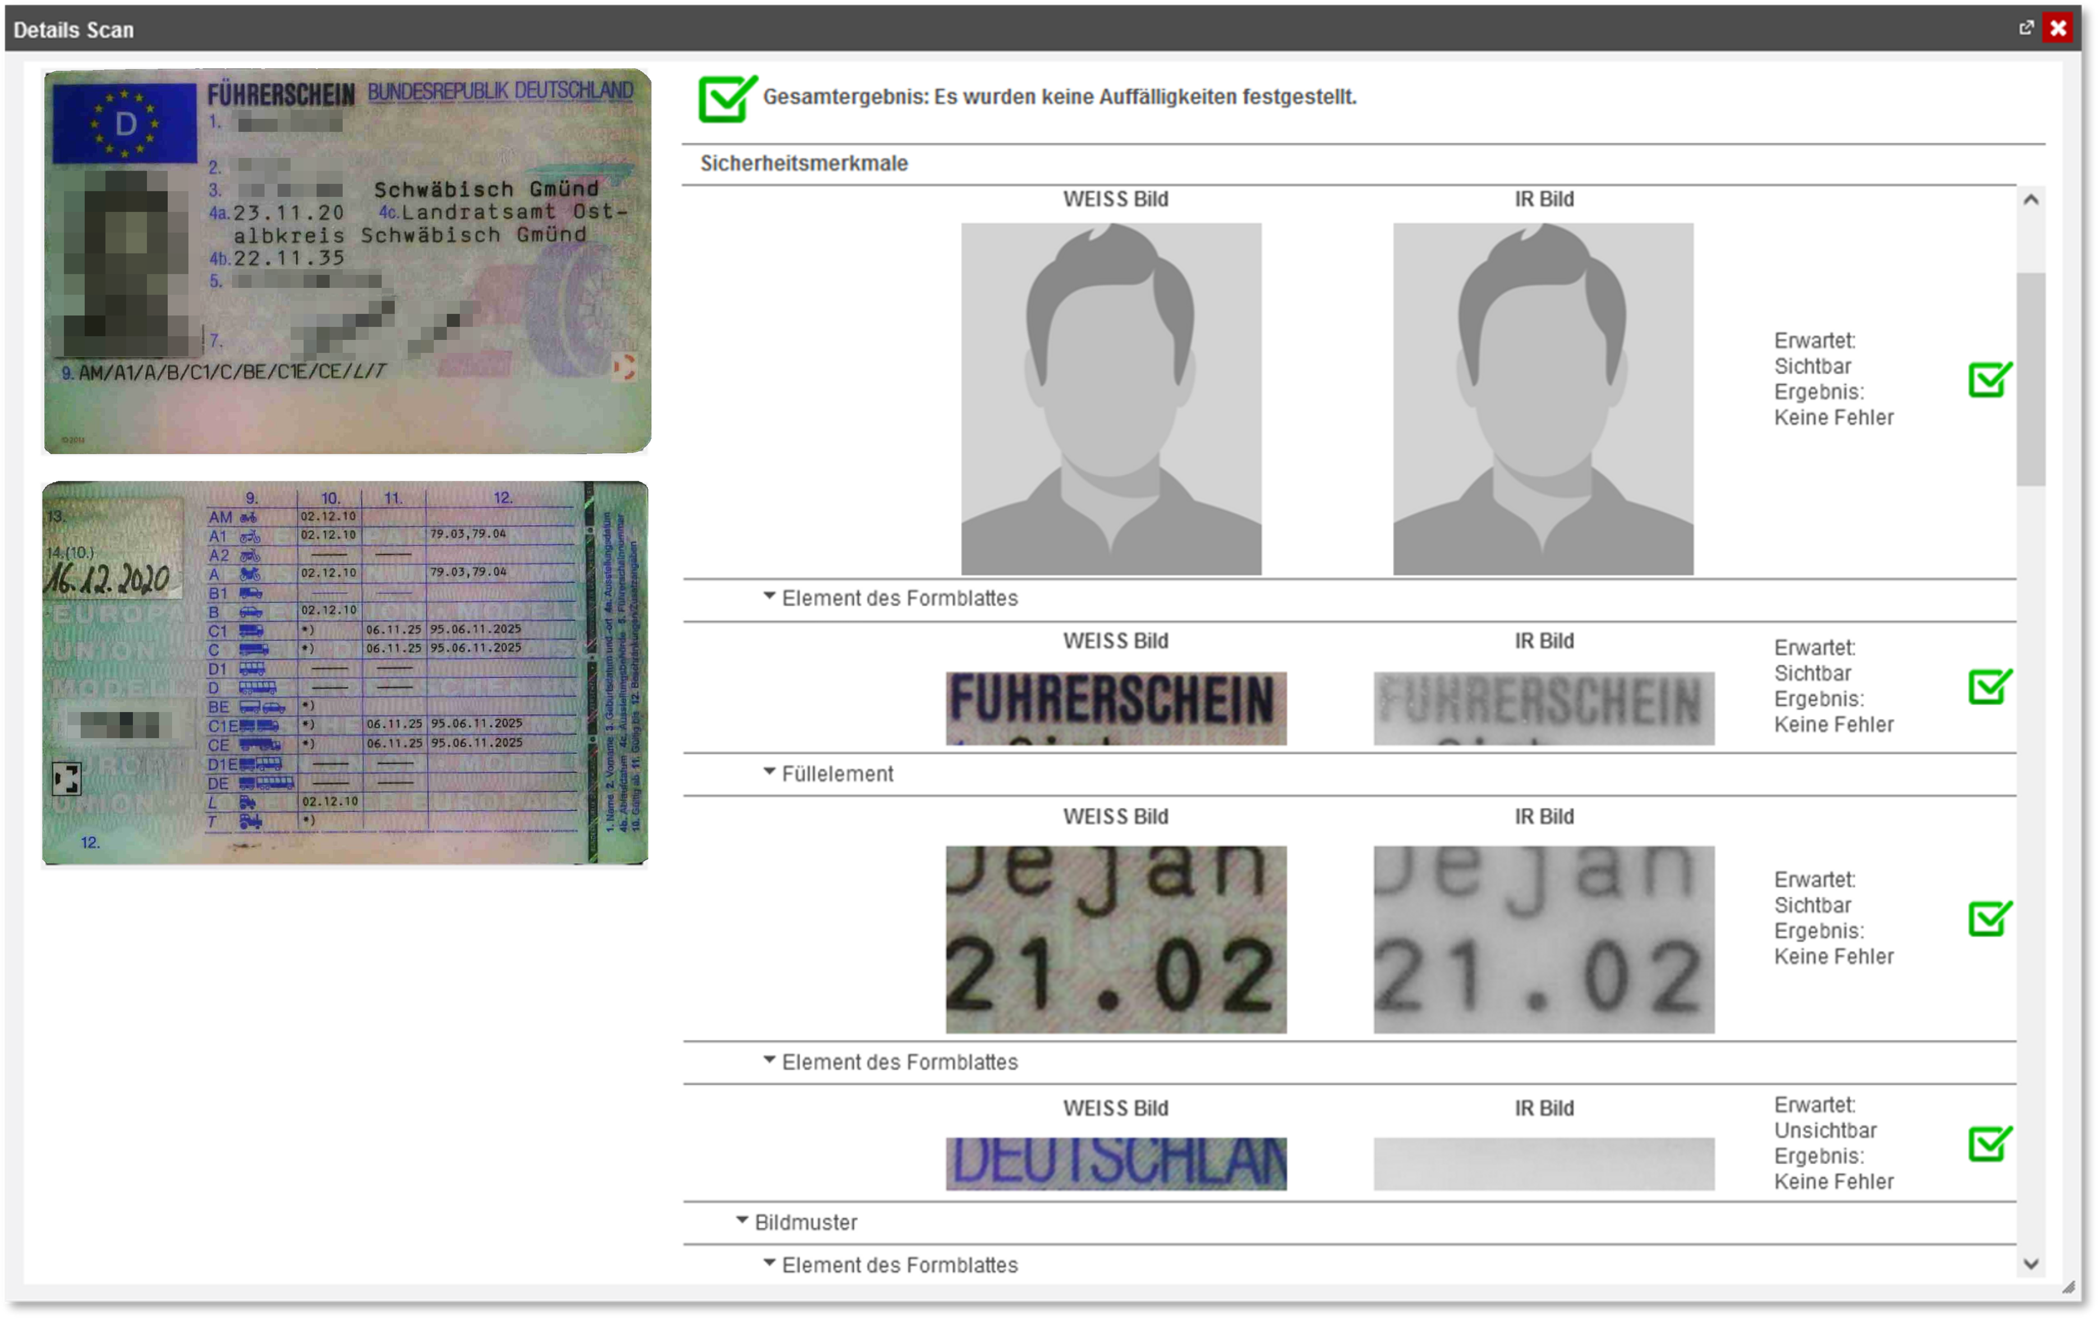The height and width of the screenshot is (1318, 2098).
Task: Collapse the Füllelement section
Action: point(769,772)
